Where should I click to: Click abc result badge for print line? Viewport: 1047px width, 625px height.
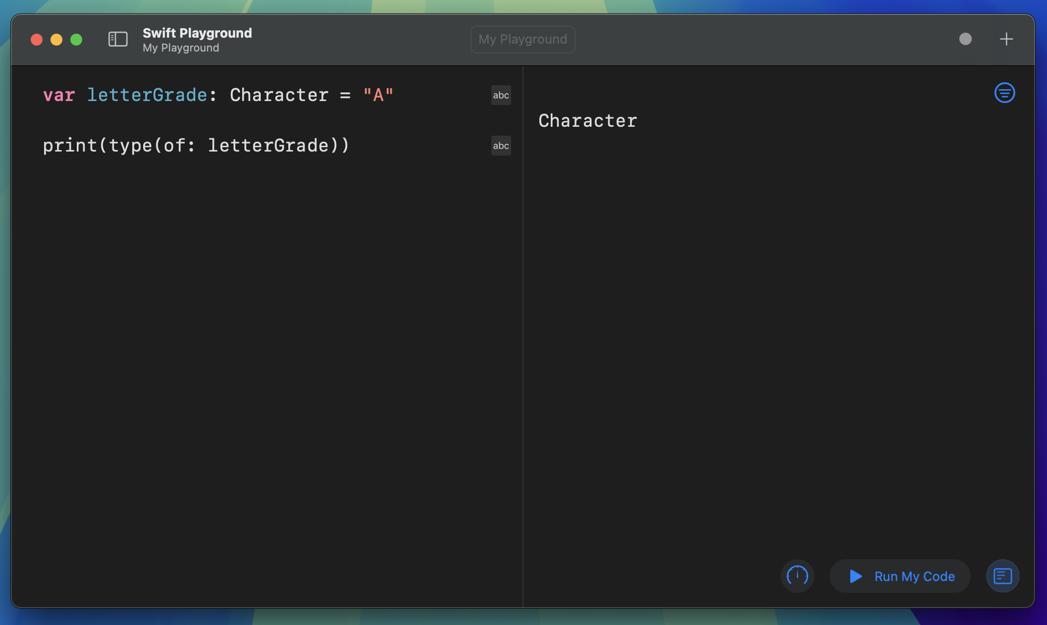[x=501, y=146]
